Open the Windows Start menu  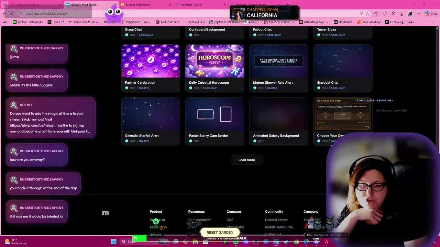pyautogui.click(x=114, y=242)
